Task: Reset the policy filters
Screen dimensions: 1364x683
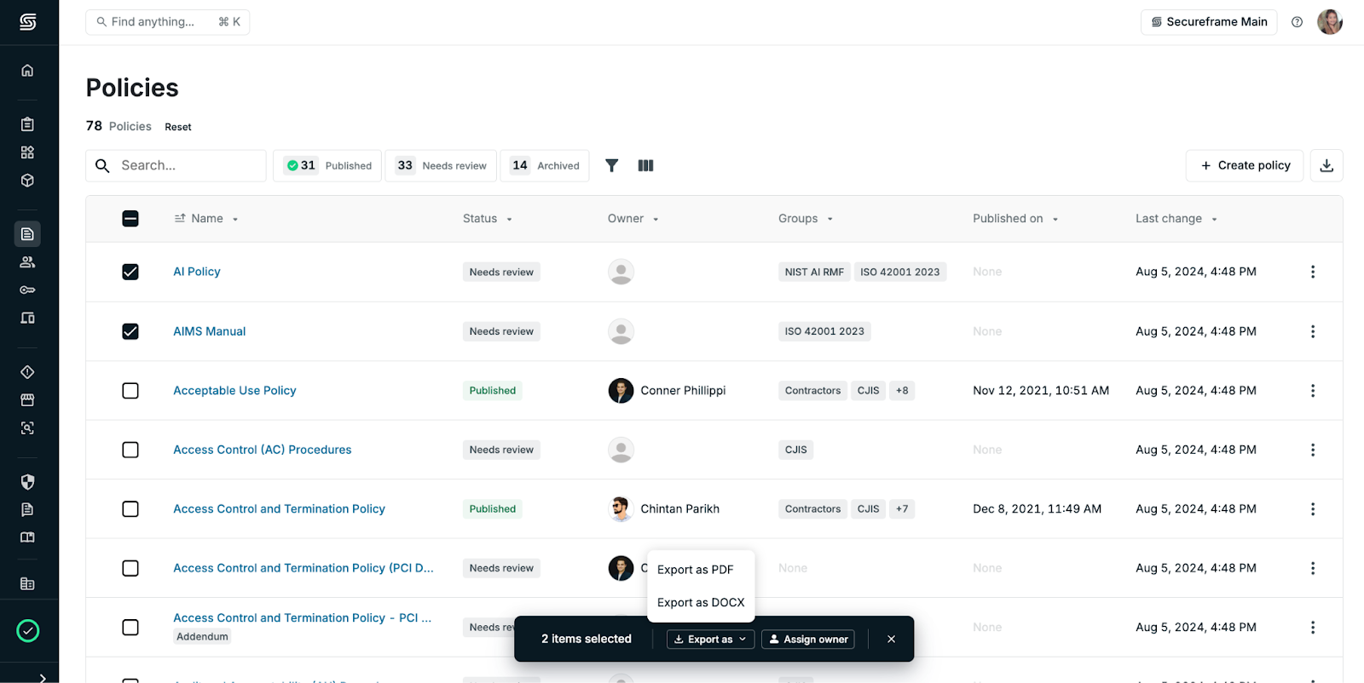Action: [178, 127]
